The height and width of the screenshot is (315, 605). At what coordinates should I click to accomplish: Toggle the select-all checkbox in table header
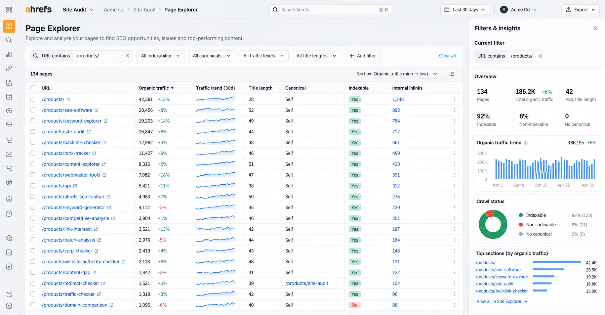click(x=33, y=88)
